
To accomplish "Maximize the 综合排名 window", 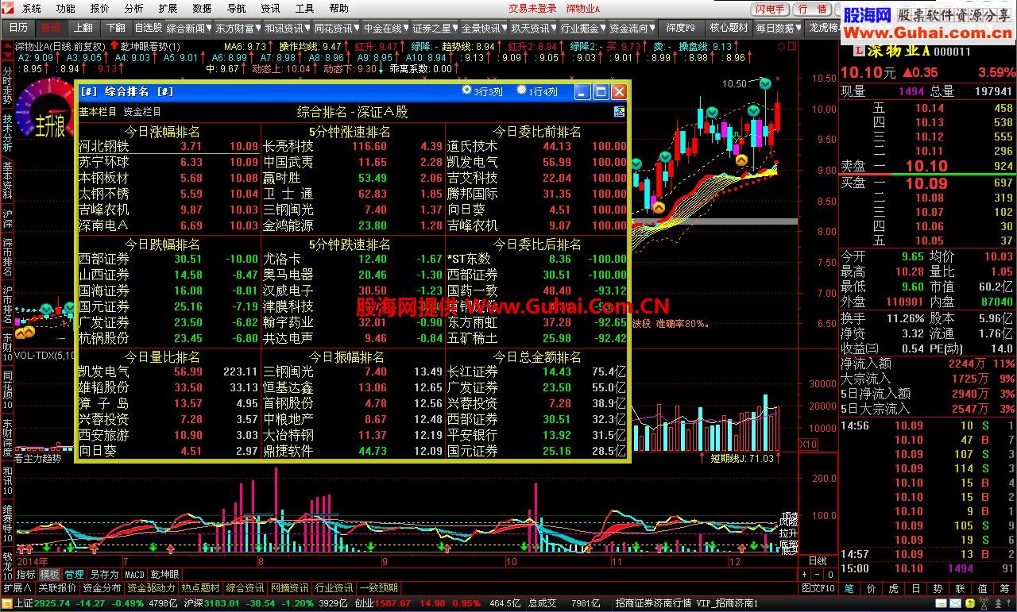I will click(x=601, y=92).
